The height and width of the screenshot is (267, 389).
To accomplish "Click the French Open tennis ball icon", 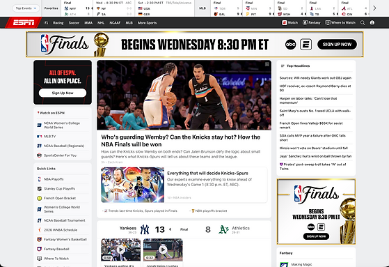I will click(x=39, y=198).
